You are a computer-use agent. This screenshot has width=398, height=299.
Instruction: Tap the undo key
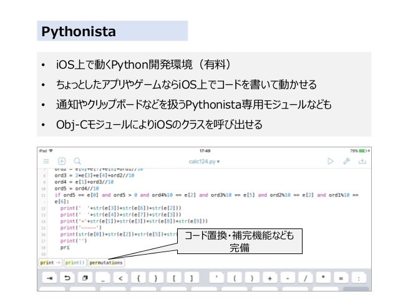tap(67, 278)
